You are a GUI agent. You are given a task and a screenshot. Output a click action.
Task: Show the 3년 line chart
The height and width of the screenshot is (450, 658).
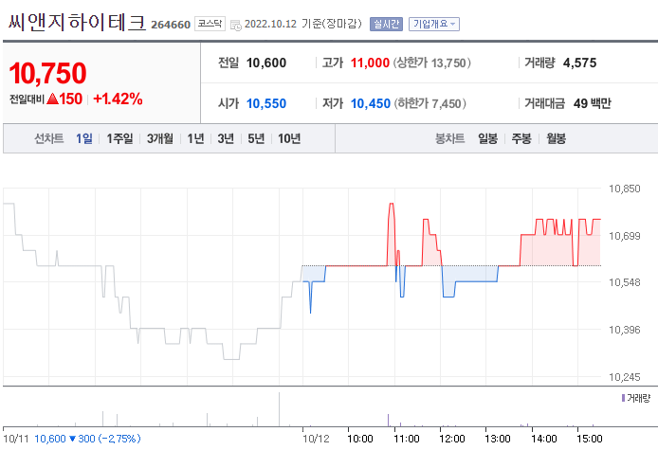point(226,138)
